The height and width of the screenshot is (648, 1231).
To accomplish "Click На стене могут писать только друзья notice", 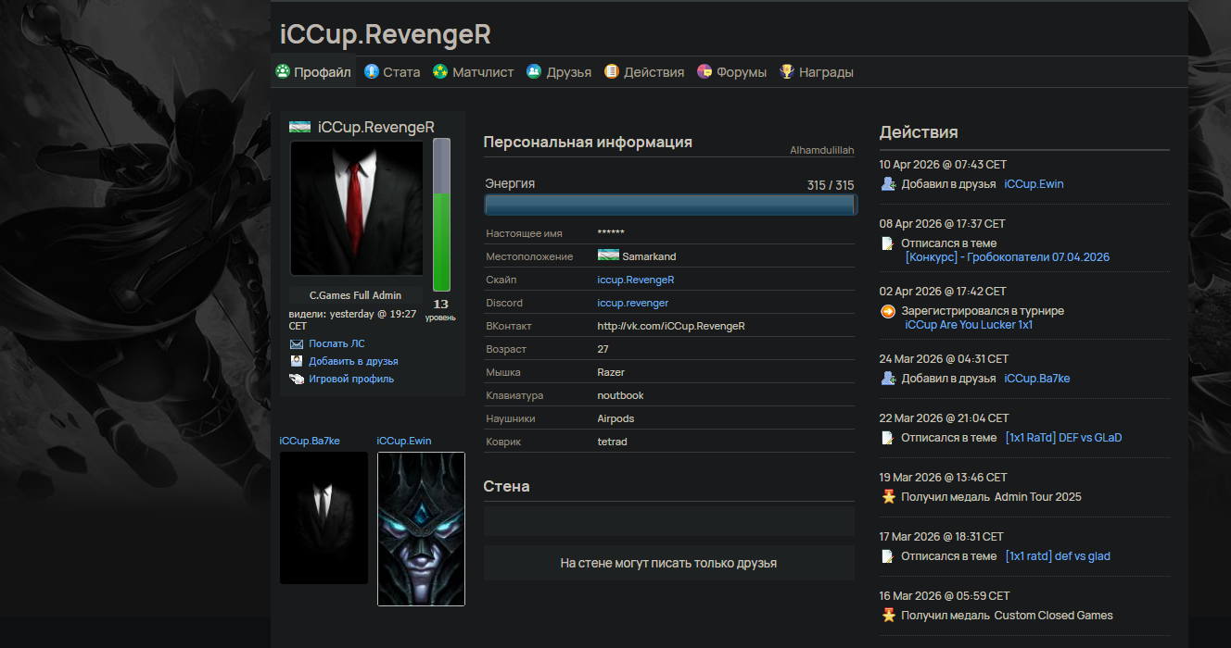I will pos(668,563).
